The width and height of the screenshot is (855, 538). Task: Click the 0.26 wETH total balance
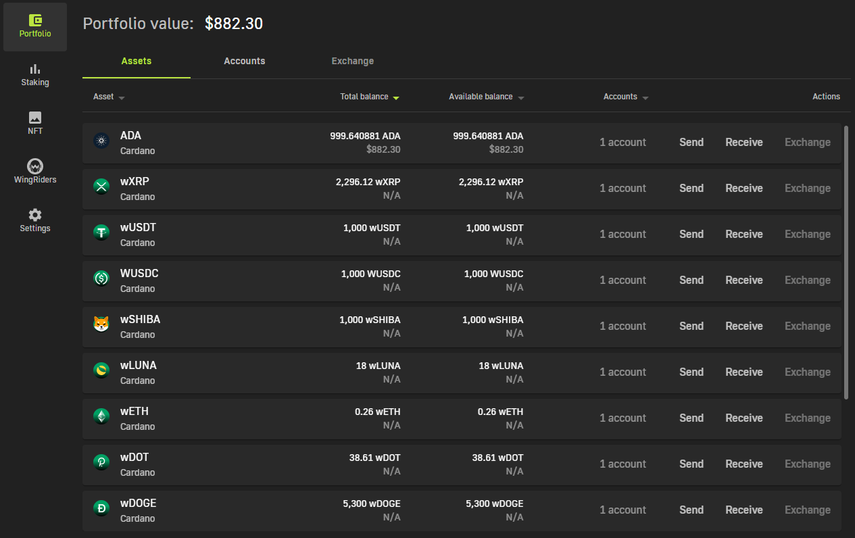tap(378, 412)
